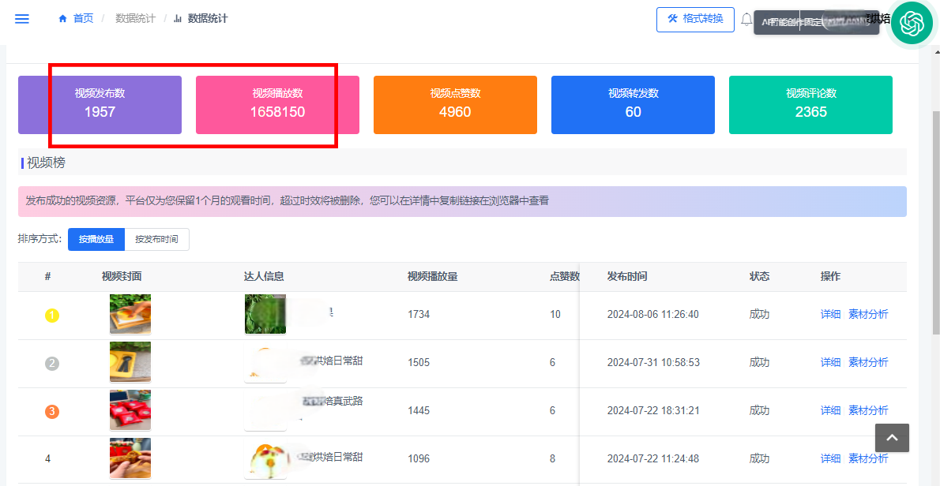The height and width of the screenshot is (486, 940).
Task: Click 数据统计 breadcrumb middle item
Action: click(135, 19)
